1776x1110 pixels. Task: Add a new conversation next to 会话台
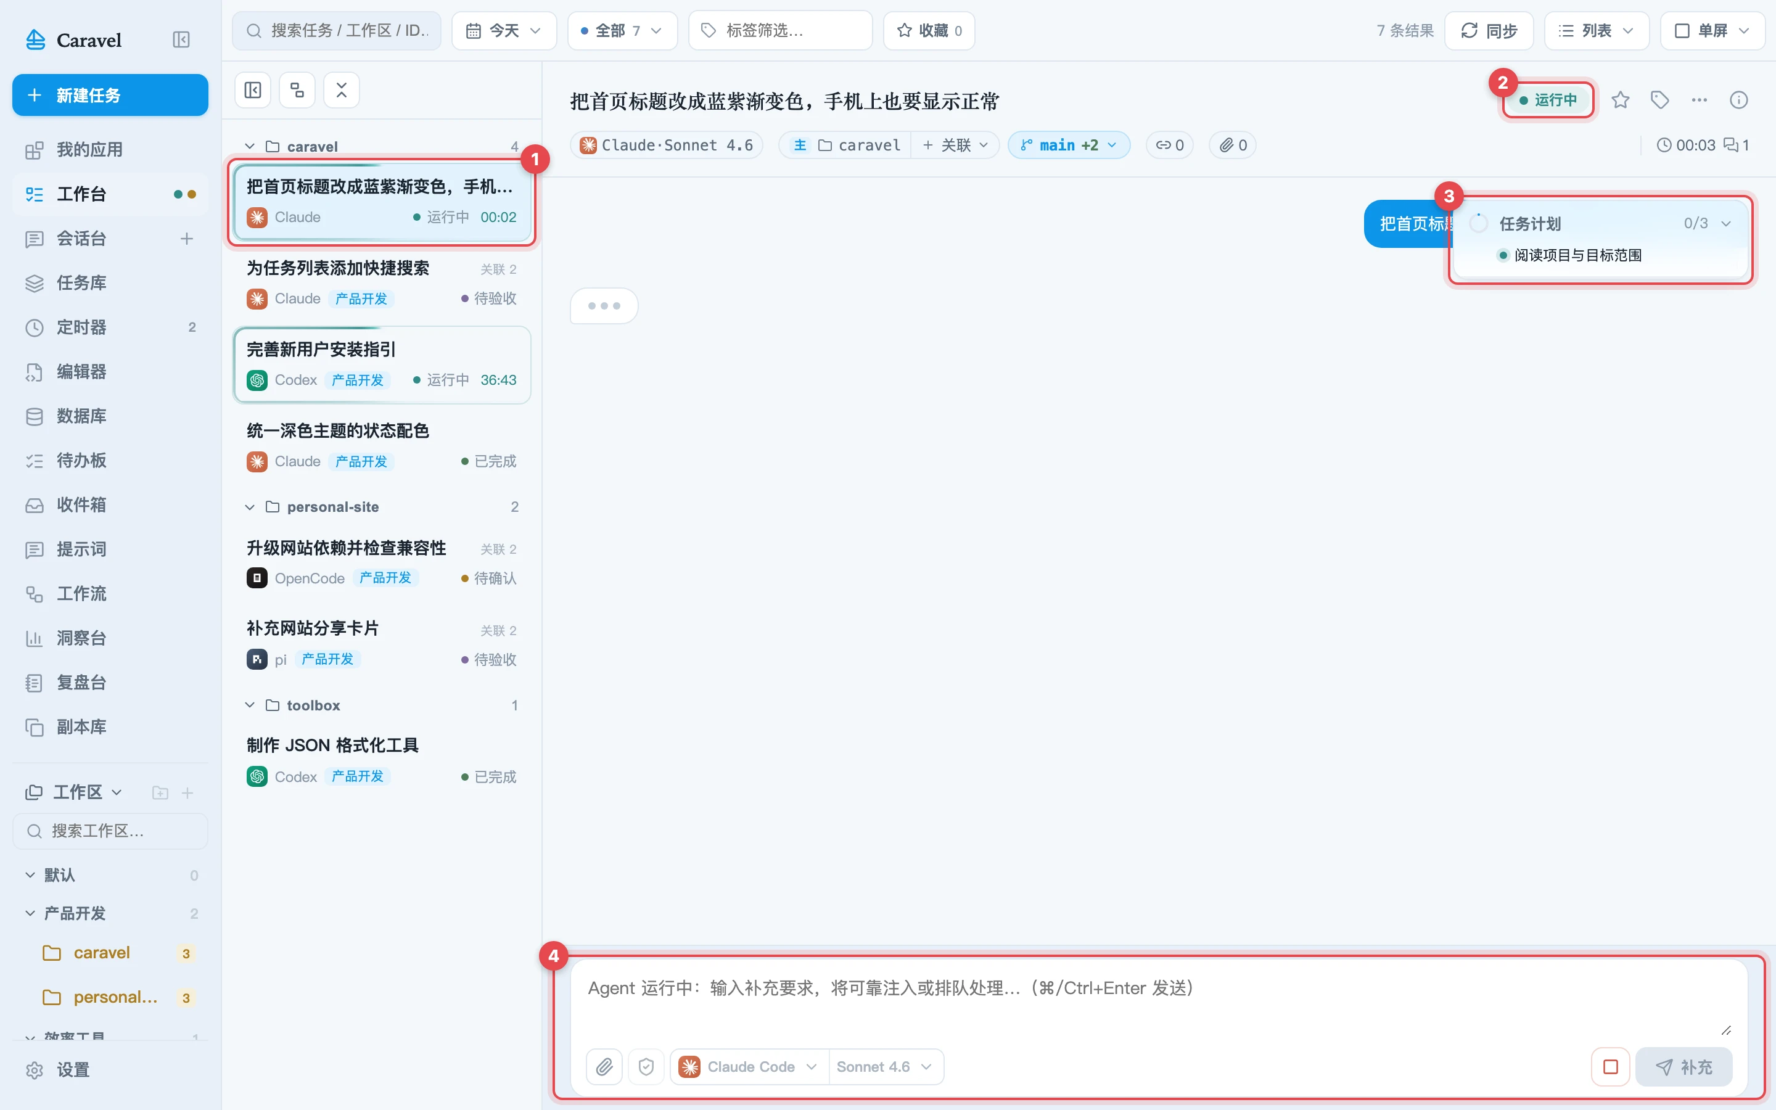click(186, 239)
